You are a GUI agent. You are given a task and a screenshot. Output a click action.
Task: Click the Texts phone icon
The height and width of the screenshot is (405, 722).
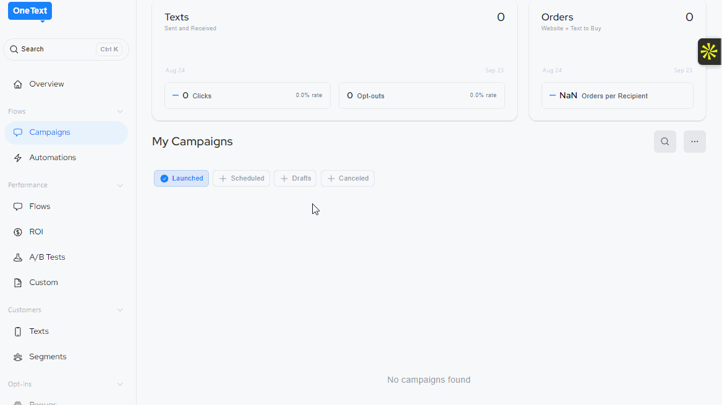point(18,332)
